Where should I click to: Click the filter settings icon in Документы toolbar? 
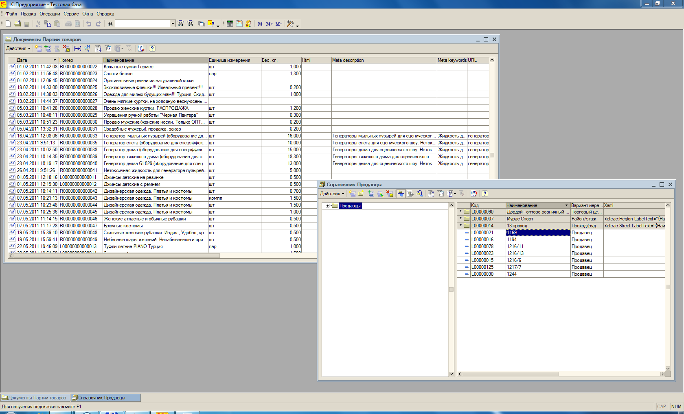(108, 48)
